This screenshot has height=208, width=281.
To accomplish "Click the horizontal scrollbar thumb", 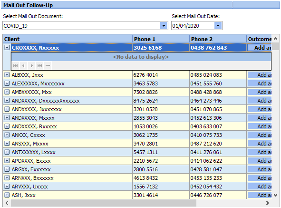I will click(104, 203).
